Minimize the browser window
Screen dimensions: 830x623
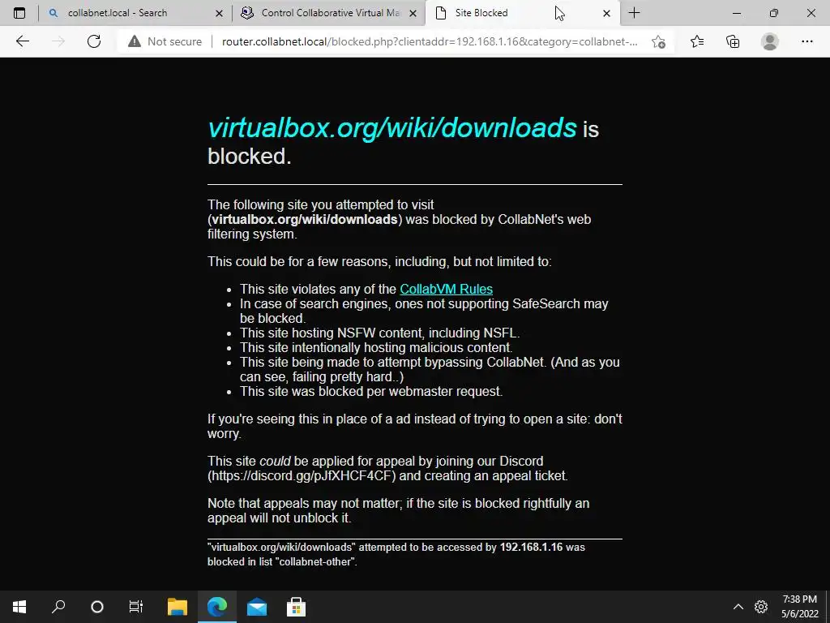(736, 13)
